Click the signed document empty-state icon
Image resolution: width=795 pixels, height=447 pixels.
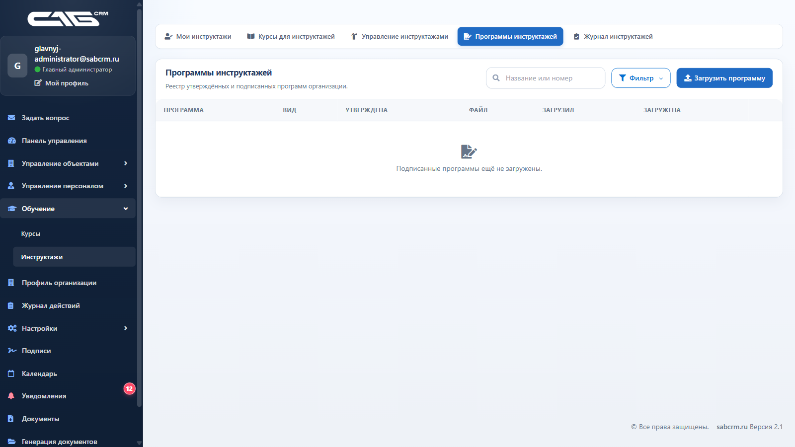[469, 151]
